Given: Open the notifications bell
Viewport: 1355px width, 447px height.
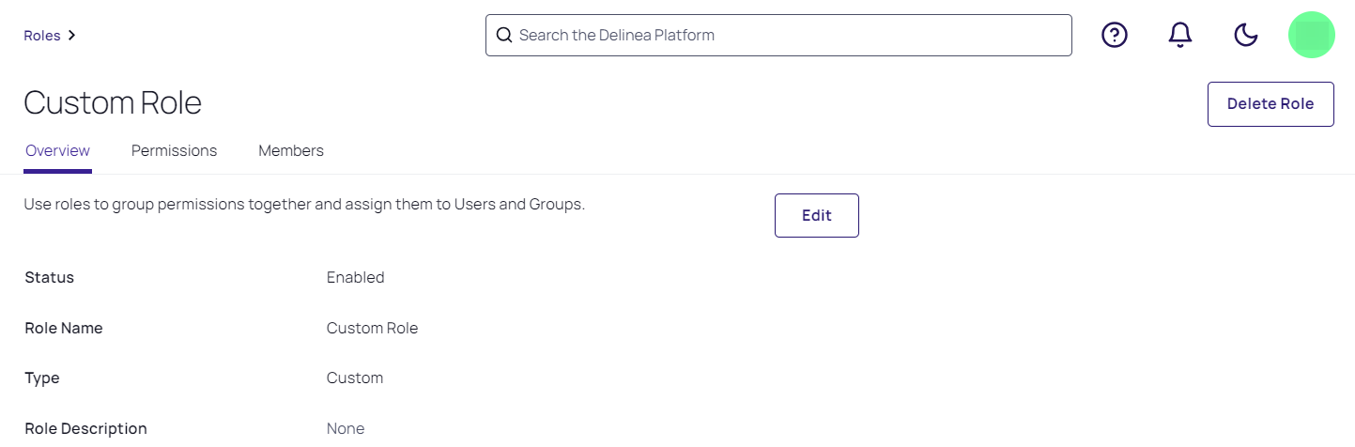Looking at the screenshot, I should coord(1179,35).
